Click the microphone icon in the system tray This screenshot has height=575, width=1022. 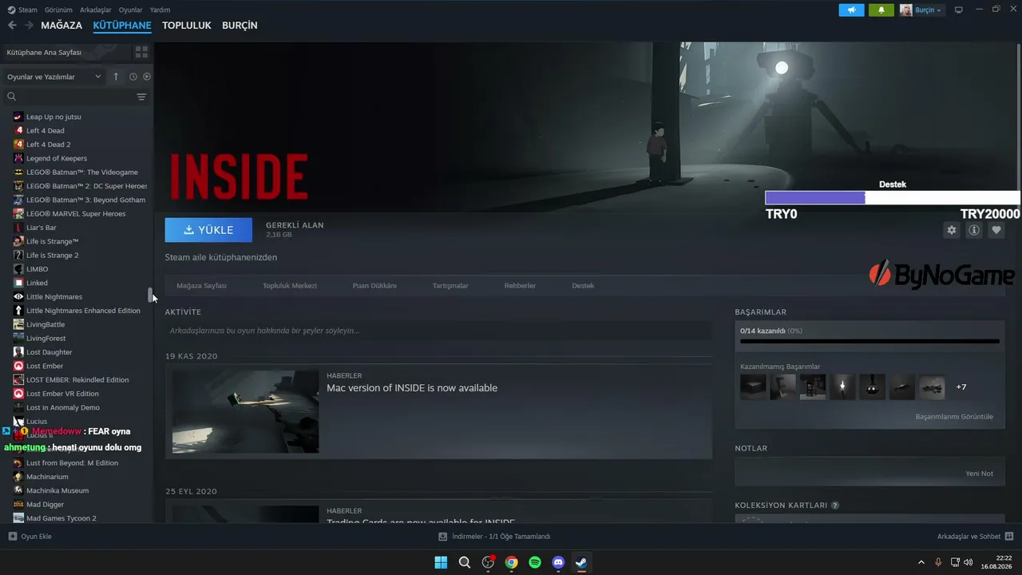click(x=938, y=562)
